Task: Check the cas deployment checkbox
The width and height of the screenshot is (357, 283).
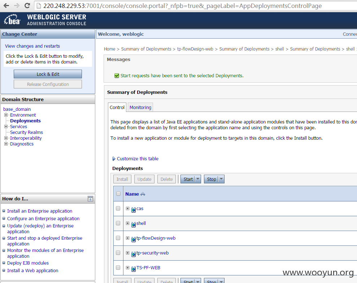Action: click(118, 208)
